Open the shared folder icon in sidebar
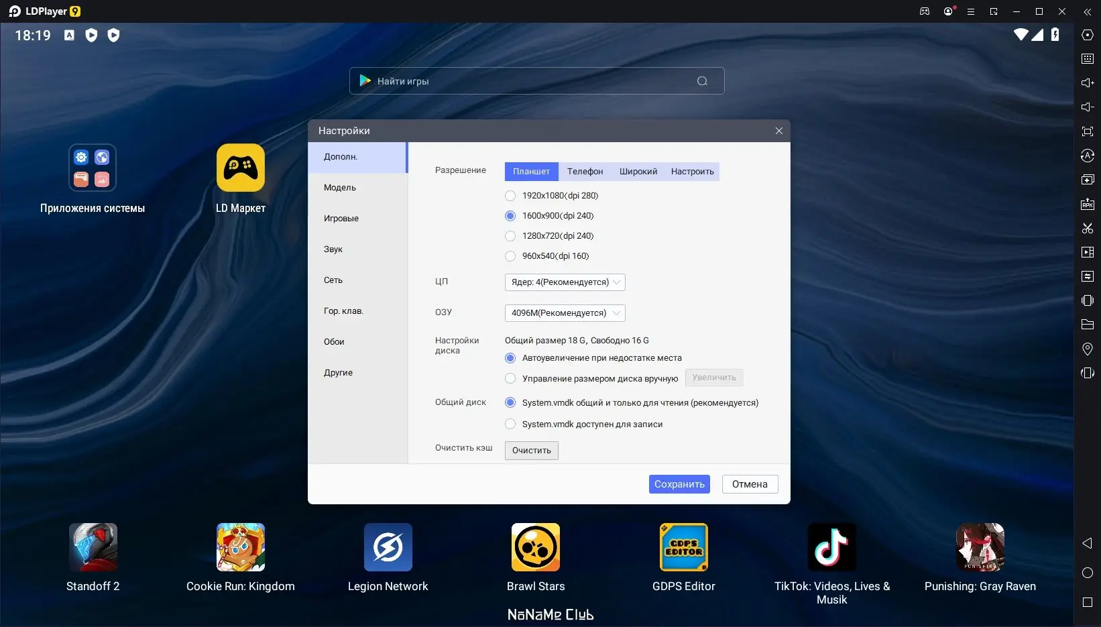The height and width of the screenshot is (627, 1101). (1088, 325)
